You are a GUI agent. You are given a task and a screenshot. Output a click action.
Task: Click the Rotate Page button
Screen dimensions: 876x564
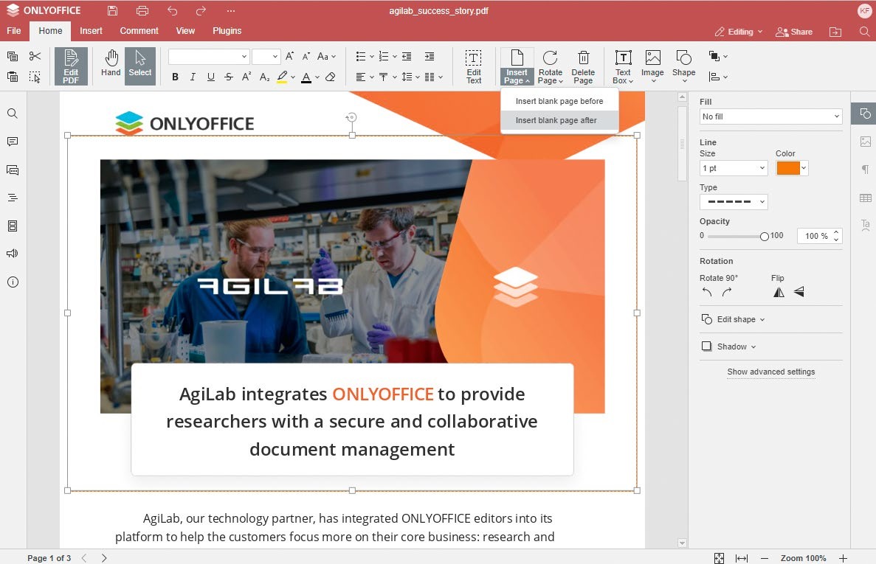(x=551, y=66)
